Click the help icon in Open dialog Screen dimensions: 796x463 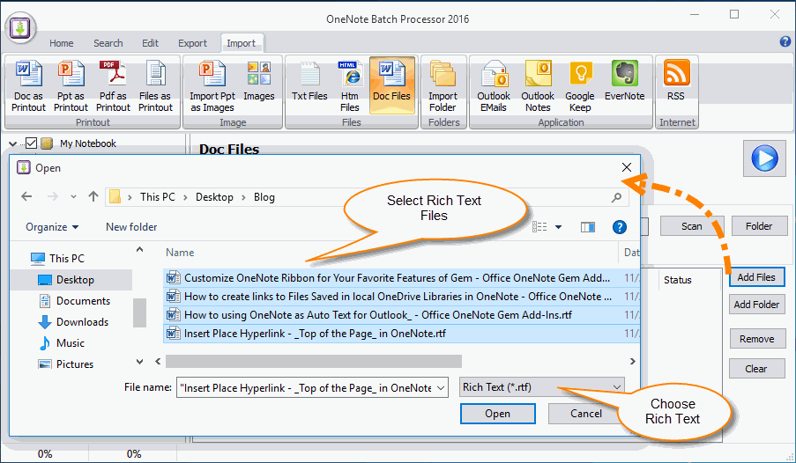(x=620, y=227)
